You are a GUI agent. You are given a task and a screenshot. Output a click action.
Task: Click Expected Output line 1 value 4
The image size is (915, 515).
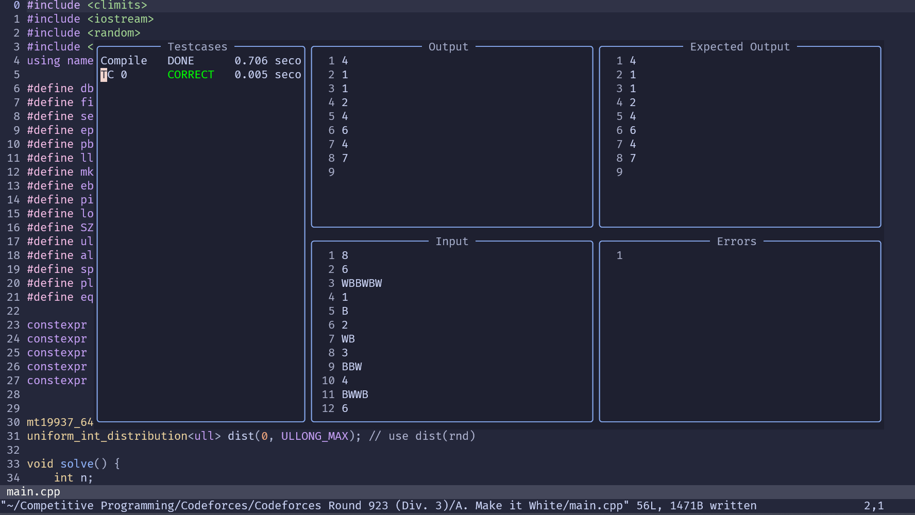click(x=633, y=61)
